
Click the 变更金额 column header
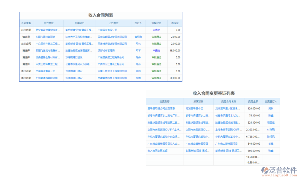[253, 102]
